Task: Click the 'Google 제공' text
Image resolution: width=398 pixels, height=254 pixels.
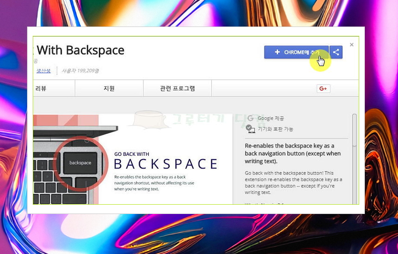Action: click(x=271, y=118)
